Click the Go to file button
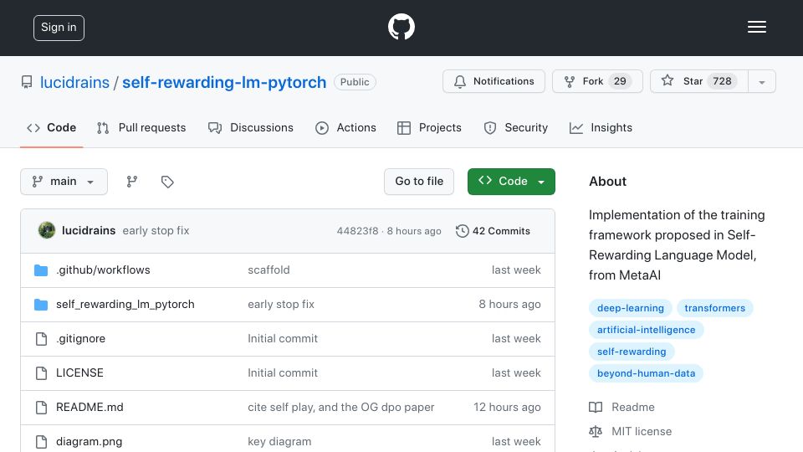The width and height of the screenshot is (803, 452). pyautogui.click(x=419, y=182)
